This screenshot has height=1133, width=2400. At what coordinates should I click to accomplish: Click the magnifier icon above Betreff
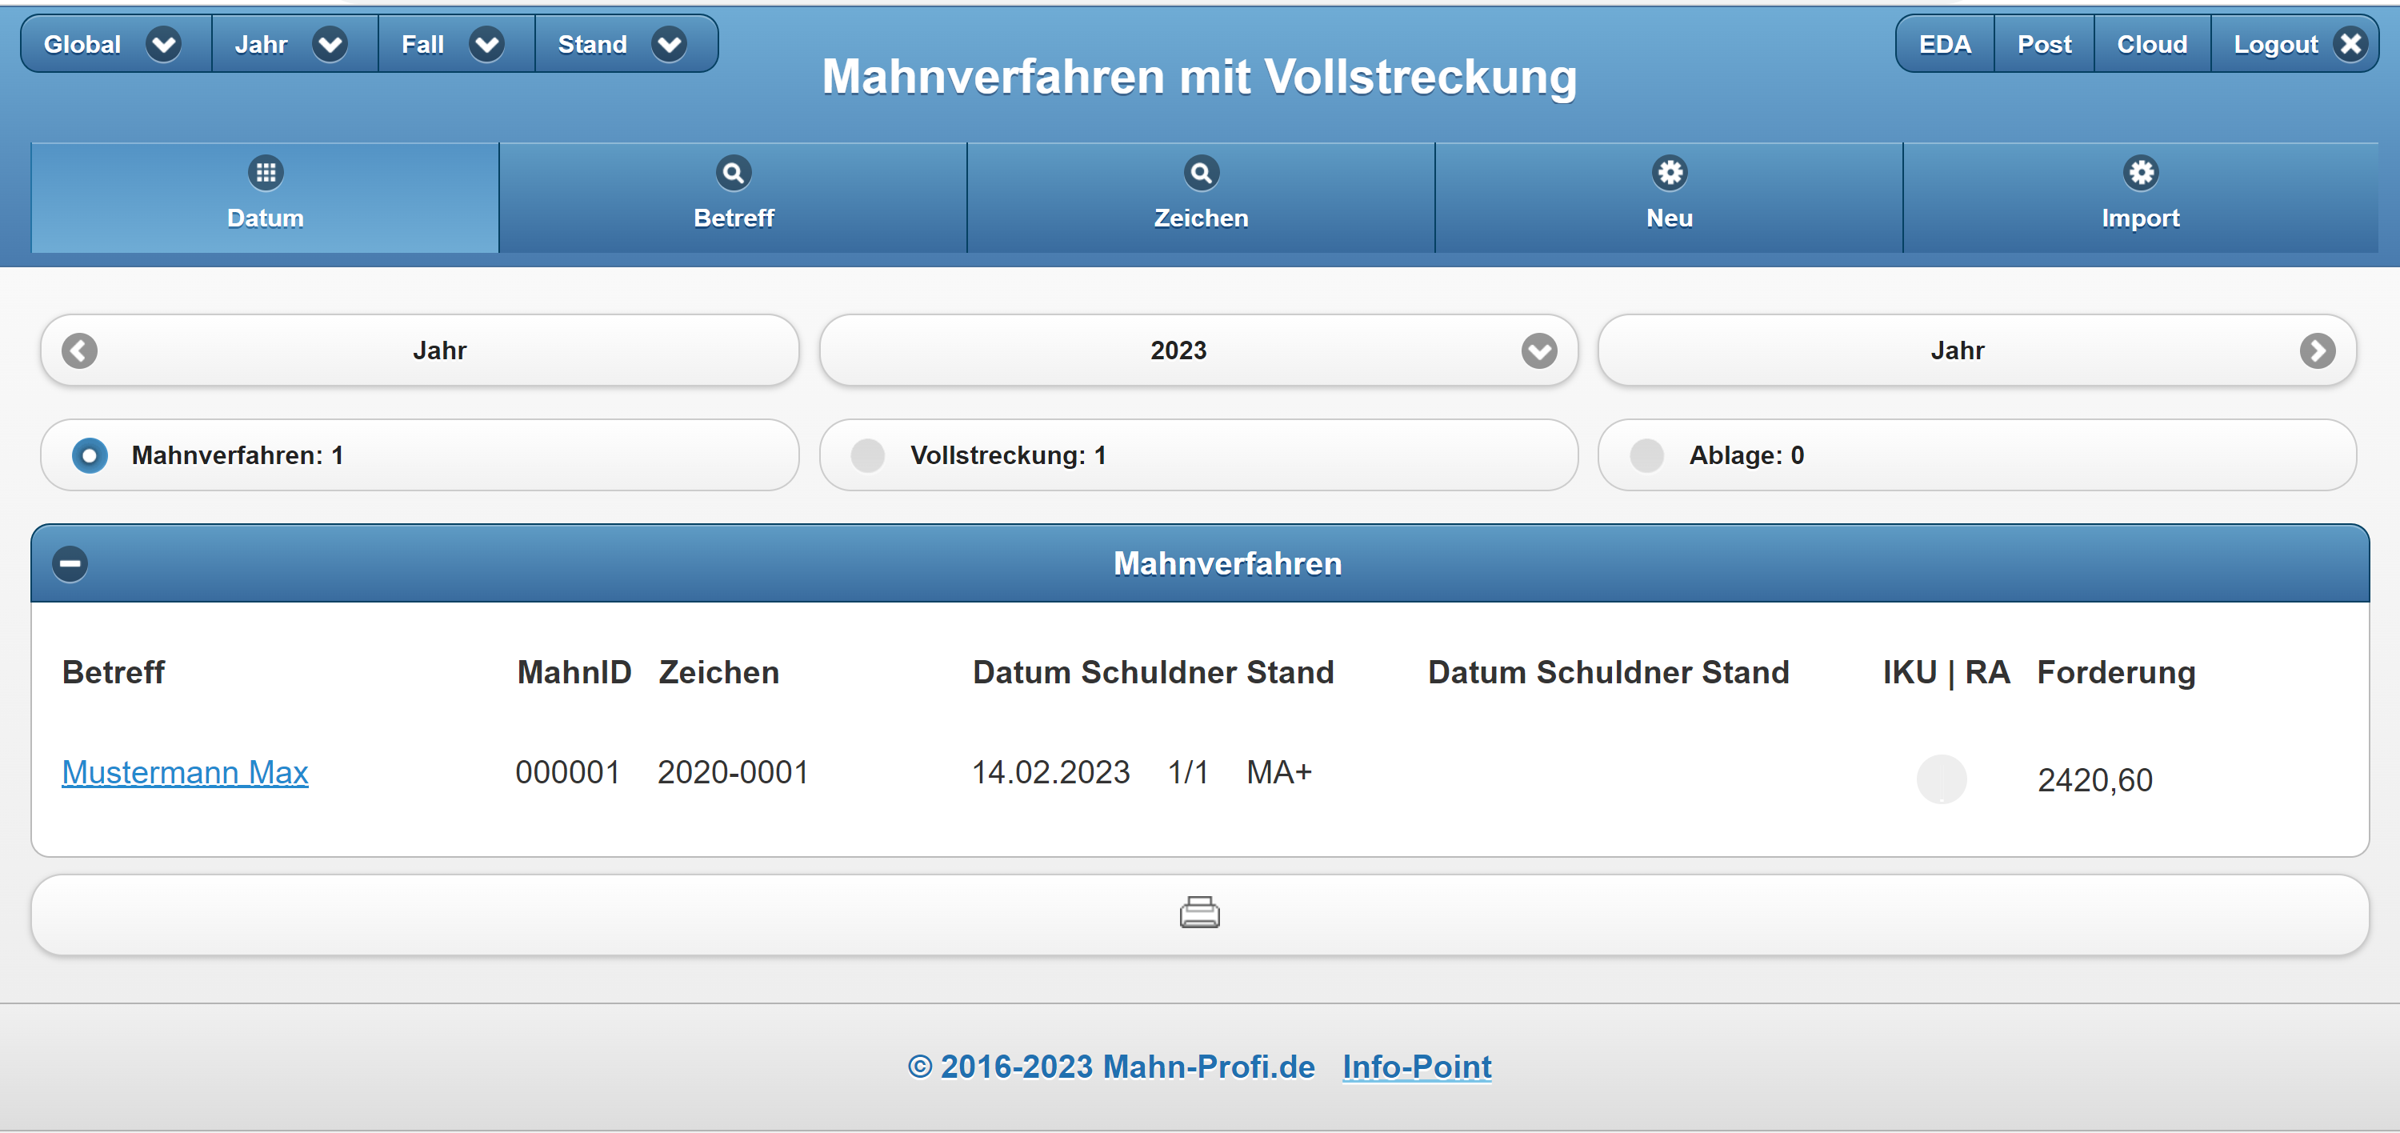coord(734,172)
